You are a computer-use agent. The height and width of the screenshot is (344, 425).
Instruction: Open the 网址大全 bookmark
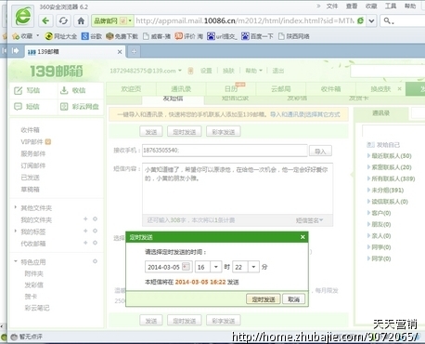coord(61,36)
